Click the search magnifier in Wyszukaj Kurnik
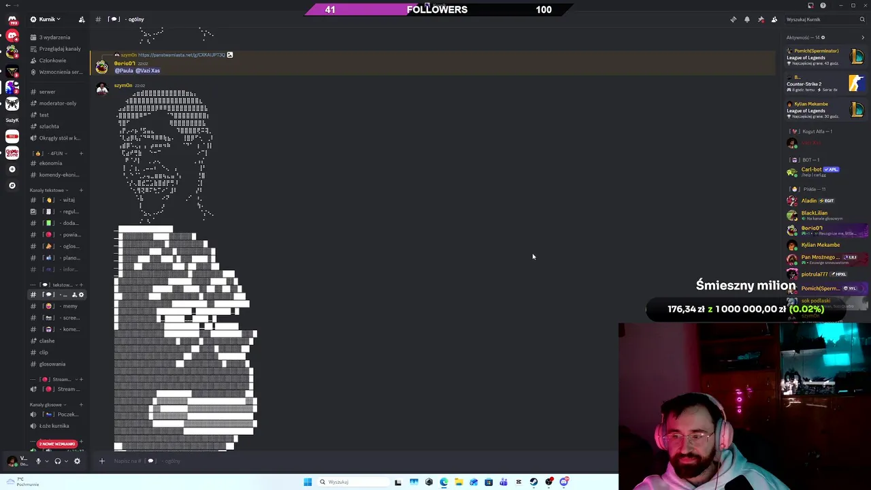 click(x=861, y=19)
